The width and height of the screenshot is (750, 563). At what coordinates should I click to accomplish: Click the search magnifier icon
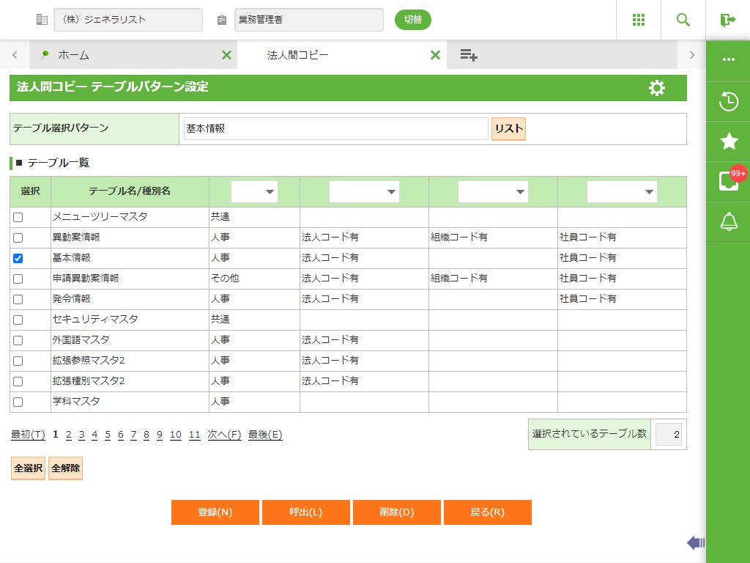(683, 20)
